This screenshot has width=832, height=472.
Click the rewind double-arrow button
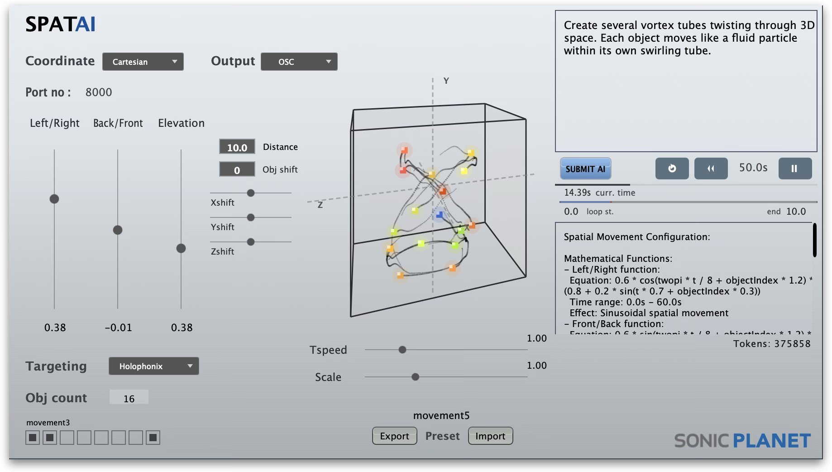point(711,169)
